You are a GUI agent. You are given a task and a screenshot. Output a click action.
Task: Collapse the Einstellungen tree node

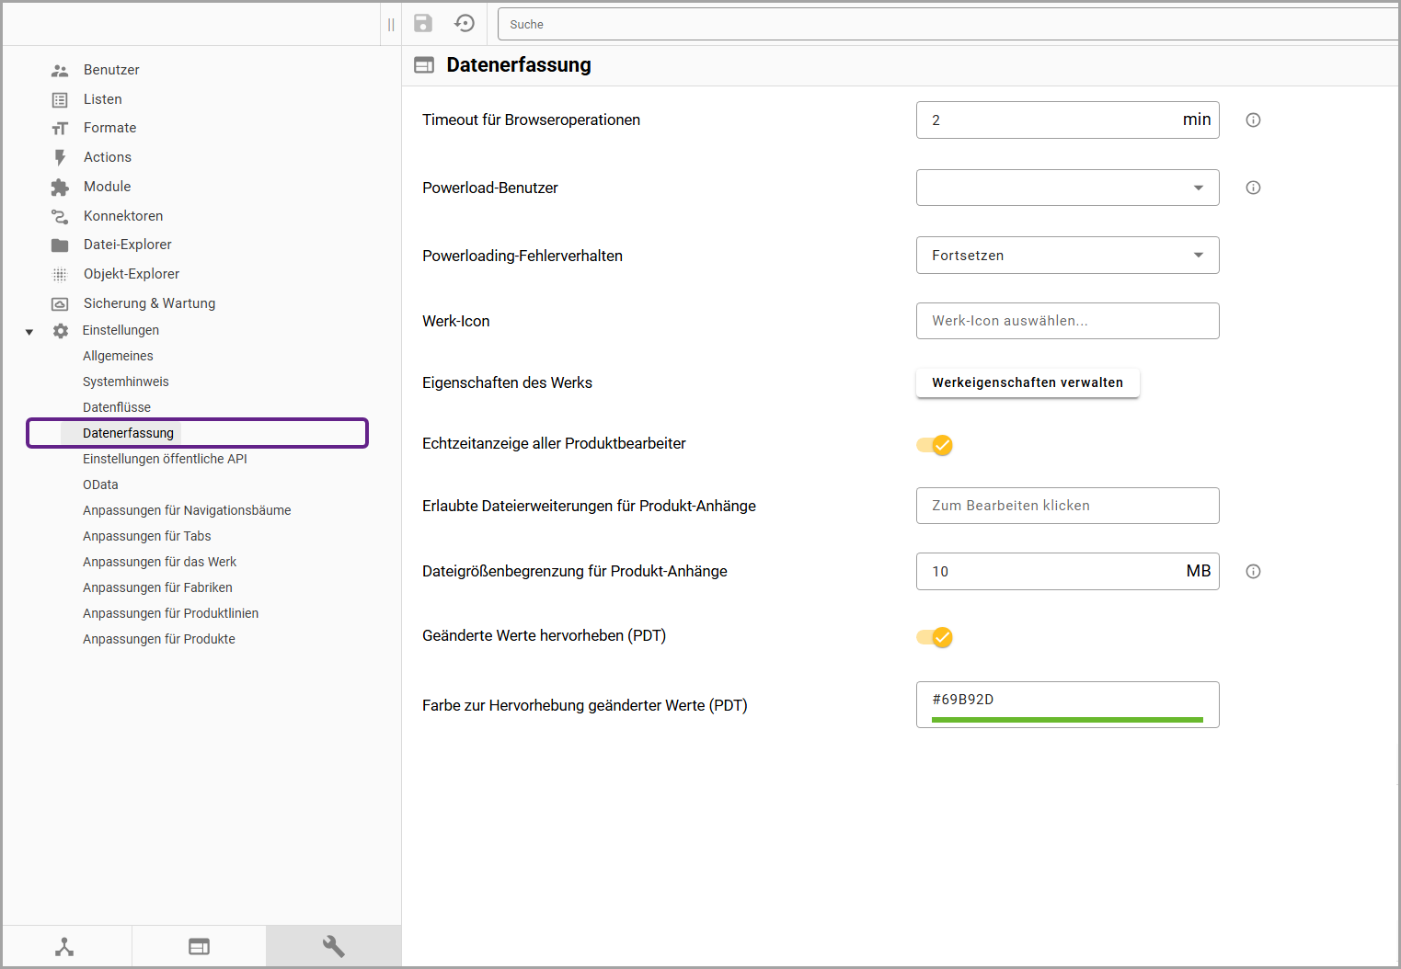click(x=29, y=331)
